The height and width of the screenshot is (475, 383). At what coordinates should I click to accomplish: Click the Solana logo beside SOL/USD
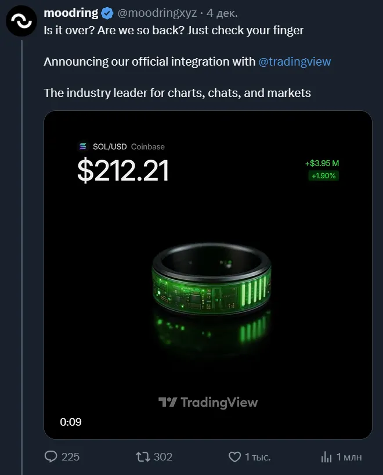[x=82, y=147]
